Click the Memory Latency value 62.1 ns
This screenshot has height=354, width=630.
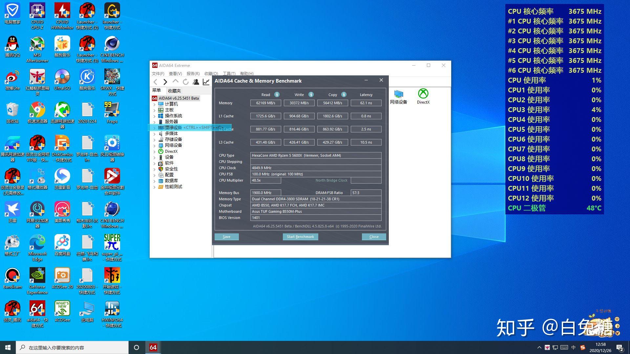pos(366,103)
